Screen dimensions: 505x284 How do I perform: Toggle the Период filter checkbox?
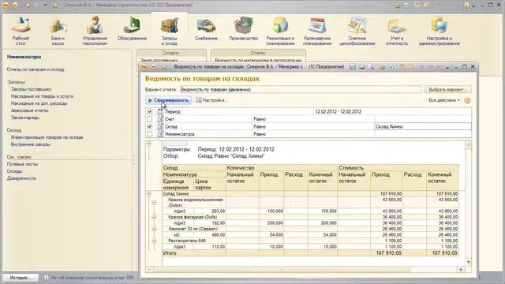pyautogui.click(x=149, y=111)
